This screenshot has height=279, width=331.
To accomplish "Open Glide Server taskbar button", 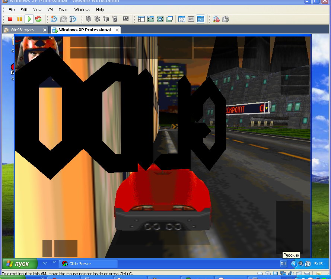I will pyautogui.click(x=88, y=264).
